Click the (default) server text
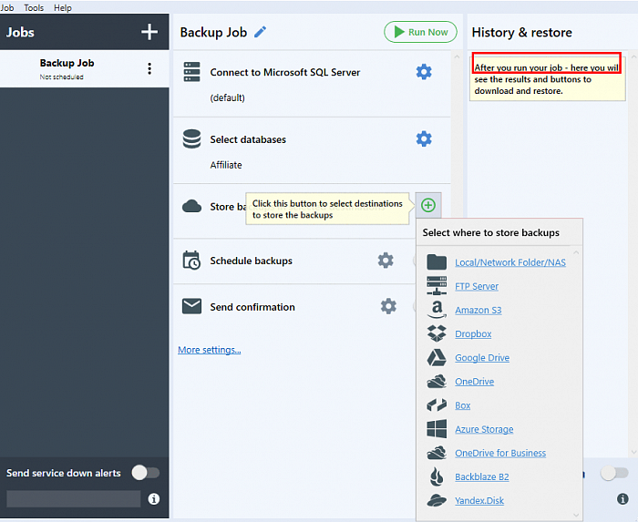638x522 pixels. [228, 98]
